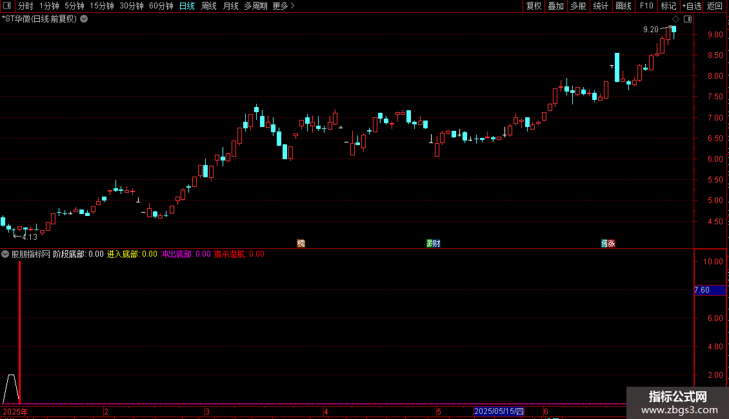Expand dropdown next to *ST华微 title

[x=84, y=19]
